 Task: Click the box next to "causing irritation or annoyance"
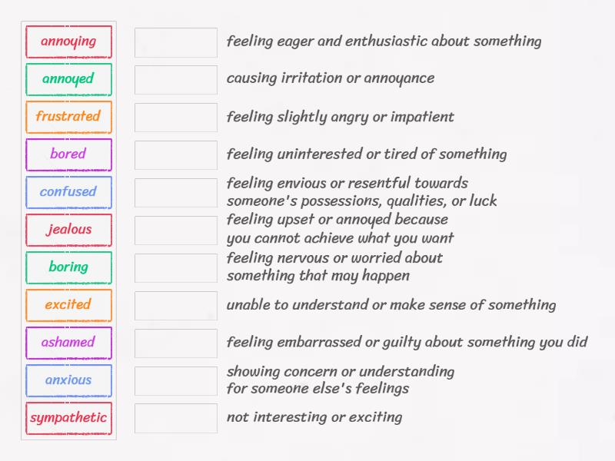(175, 80)
